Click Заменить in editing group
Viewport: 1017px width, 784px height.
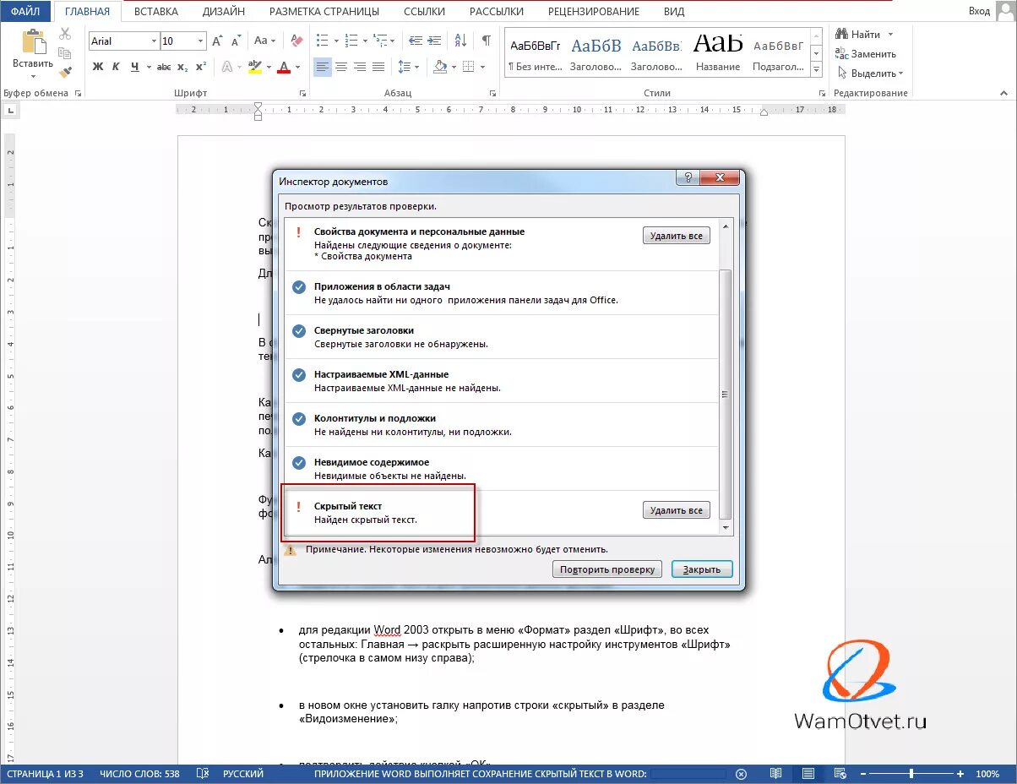(865, 53)
